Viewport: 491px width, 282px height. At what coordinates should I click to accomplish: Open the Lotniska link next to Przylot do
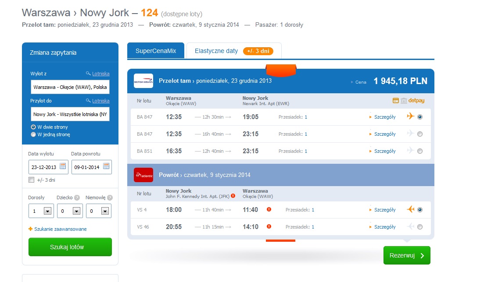[101, 101]
